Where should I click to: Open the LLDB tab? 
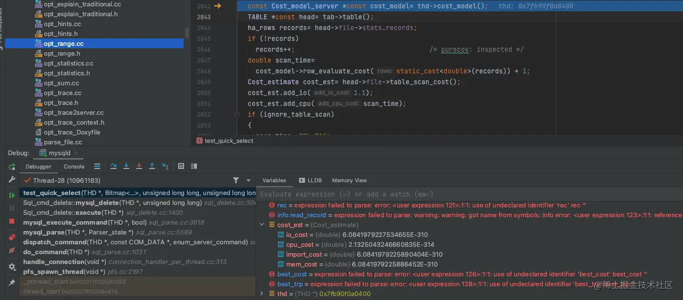pyautogui.click(x=310, y=180)
